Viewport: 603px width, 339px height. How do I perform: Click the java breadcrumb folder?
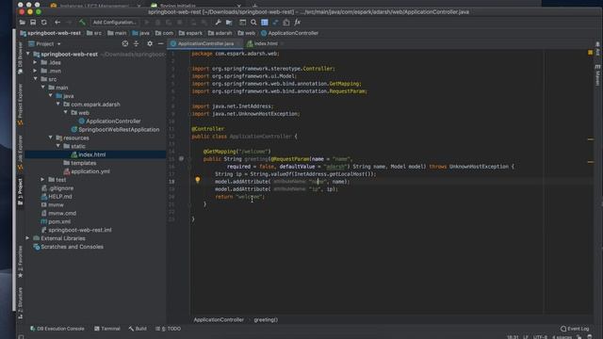(x=140, y=33)
